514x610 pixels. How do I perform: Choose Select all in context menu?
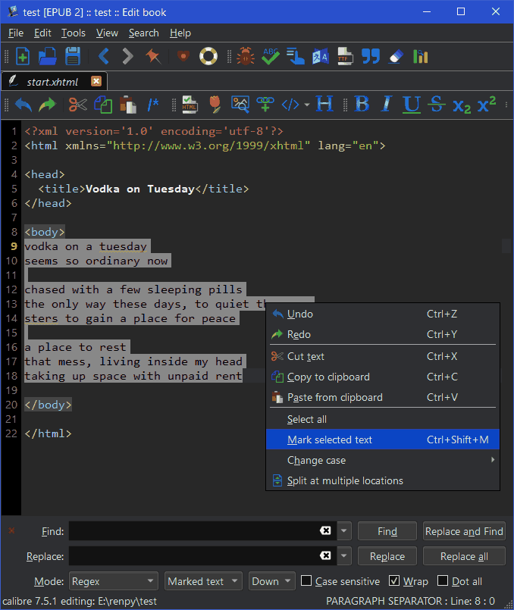pyautogui.click(x=383, y=419)
